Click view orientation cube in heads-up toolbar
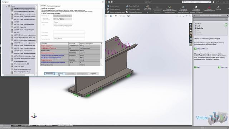This screenshot has width=229, height=129. 111,16
